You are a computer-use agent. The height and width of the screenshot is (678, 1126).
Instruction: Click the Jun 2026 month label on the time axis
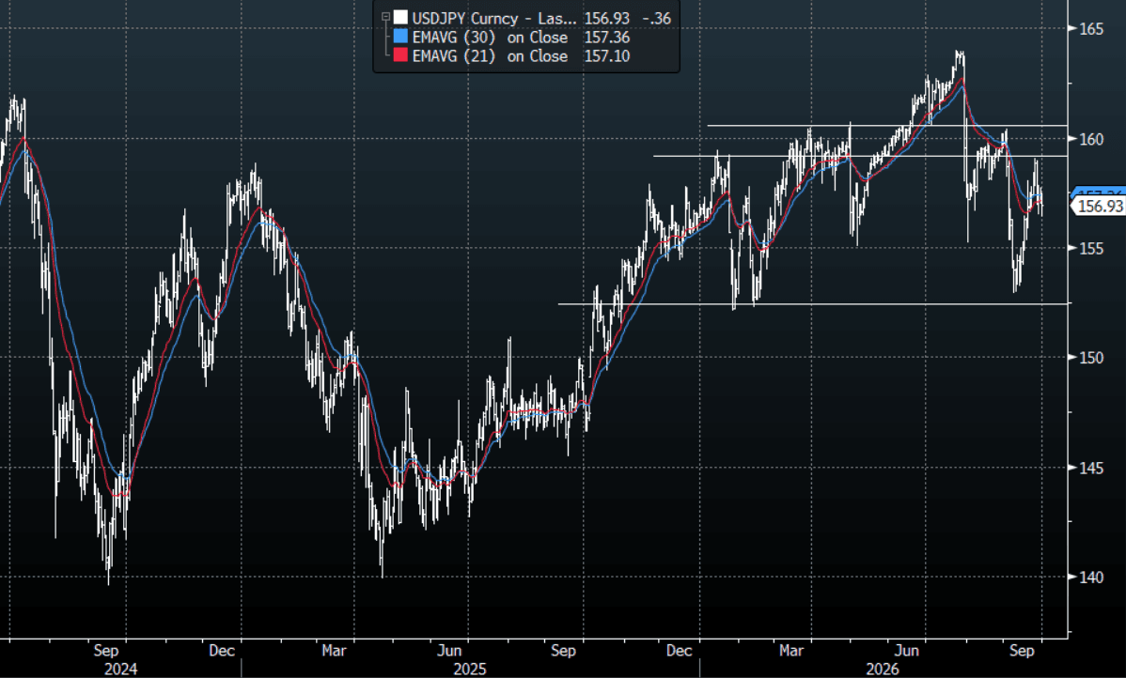tap(907, 651)
